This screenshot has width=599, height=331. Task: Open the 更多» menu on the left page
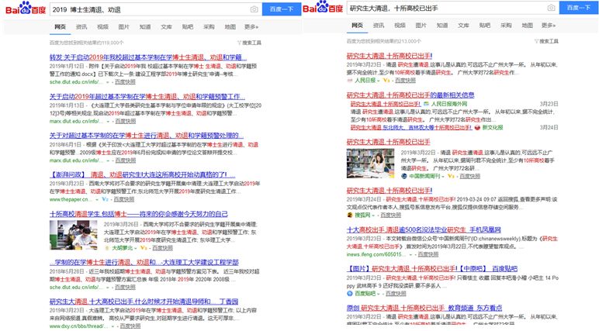(x=251, y=26)
